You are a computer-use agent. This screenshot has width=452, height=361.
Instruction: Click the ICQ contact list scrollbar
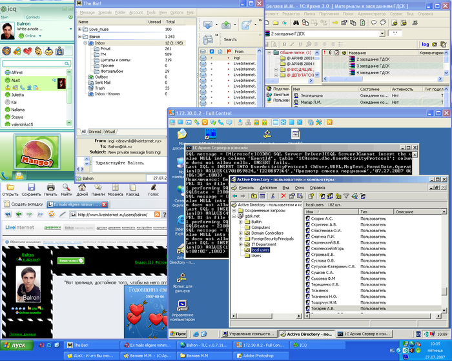69,97
